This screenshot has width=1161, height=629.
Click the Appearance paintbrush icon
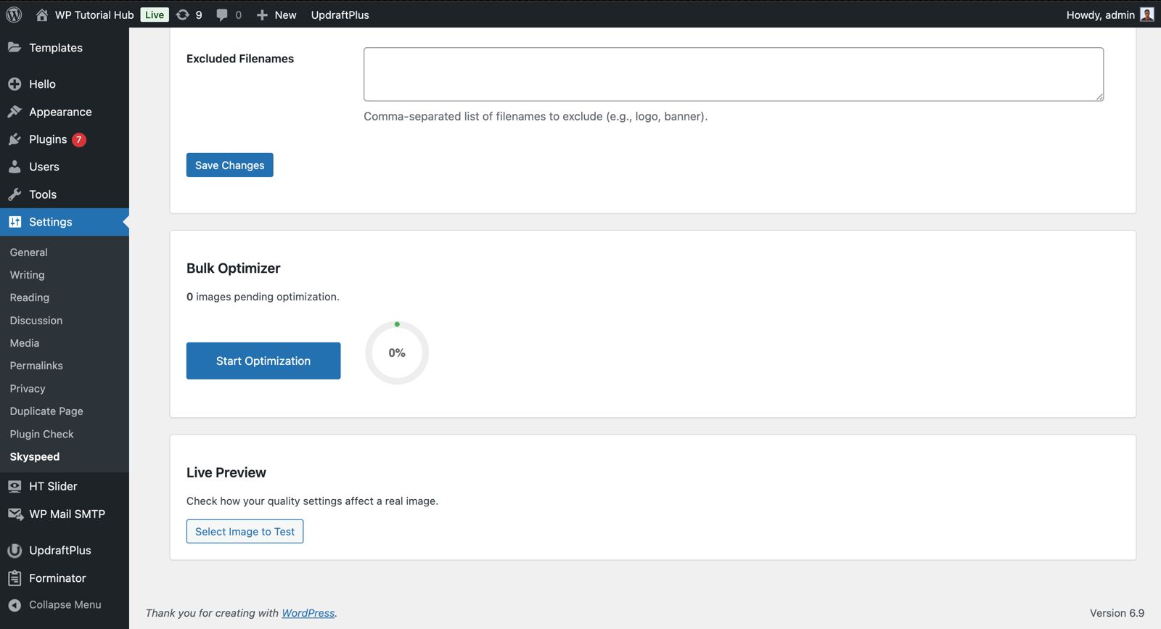click(x=15, y=112)
